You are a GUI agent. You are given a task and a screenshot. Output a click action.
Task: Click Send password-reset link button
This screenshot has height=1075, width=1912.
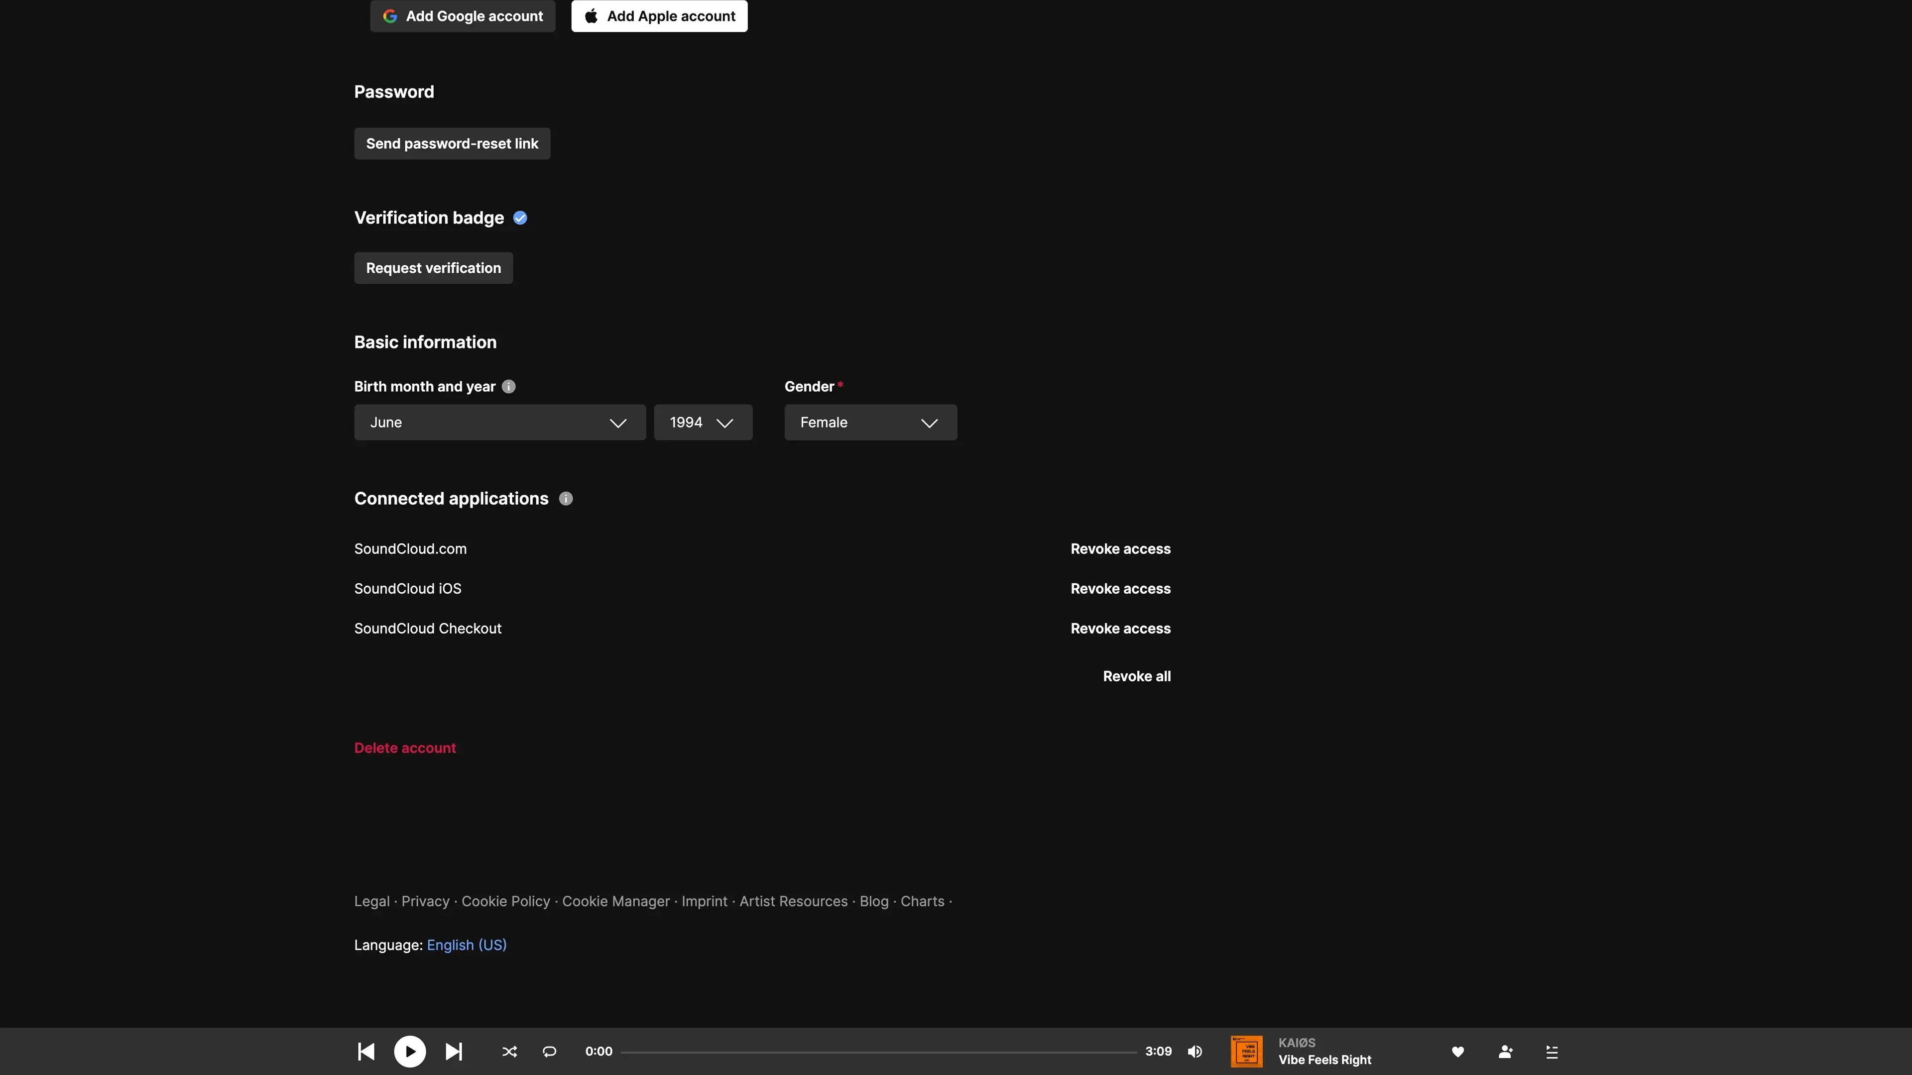pyautogui.click(x=451, y=143)
